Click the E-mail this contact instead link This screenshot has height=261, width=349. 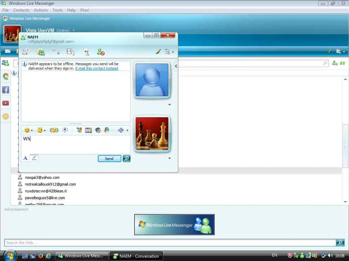pos(96,68)
